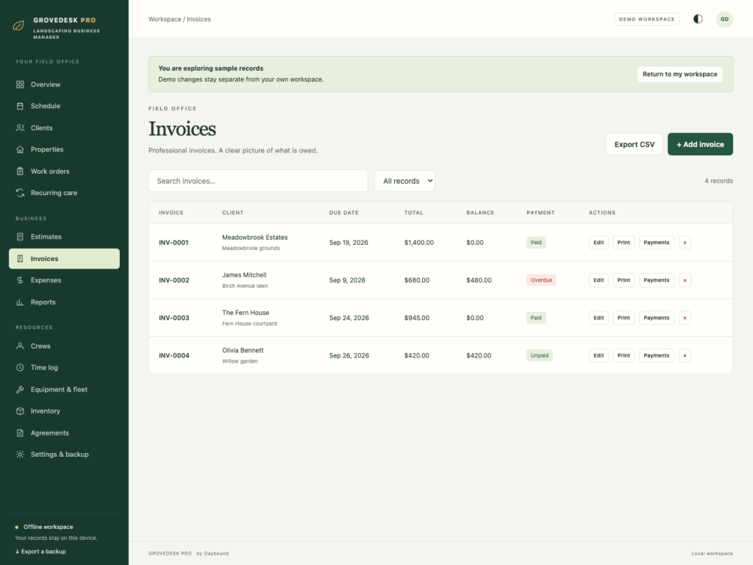Click the 4 records count label

[x=718, y=181]
